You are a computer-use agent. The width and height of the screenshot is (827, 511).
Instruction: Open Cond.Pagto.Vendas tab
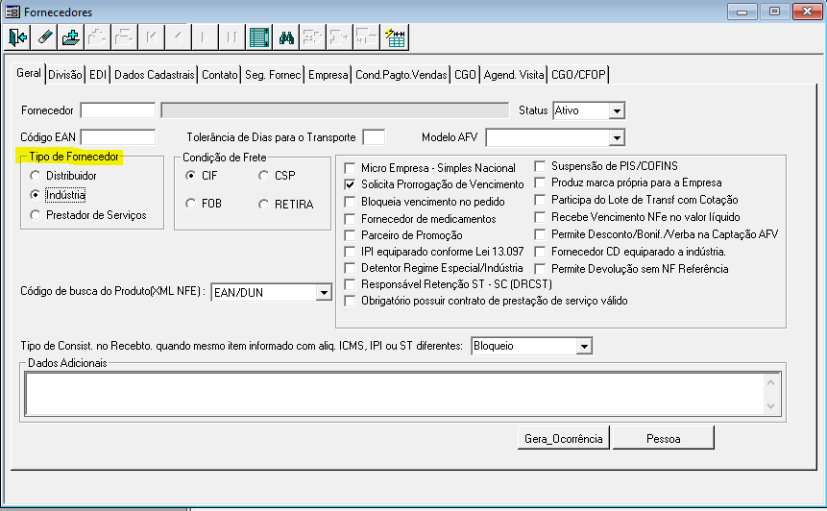[x=401, y=75]
